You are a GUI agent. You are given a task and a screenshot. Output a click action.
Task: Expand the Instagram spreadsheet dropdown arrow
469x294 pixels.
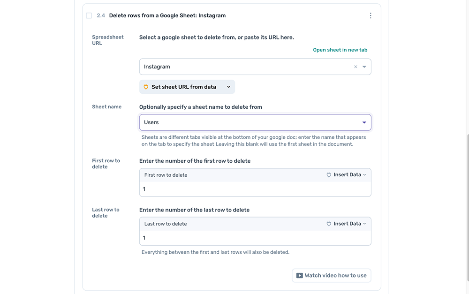364,67
